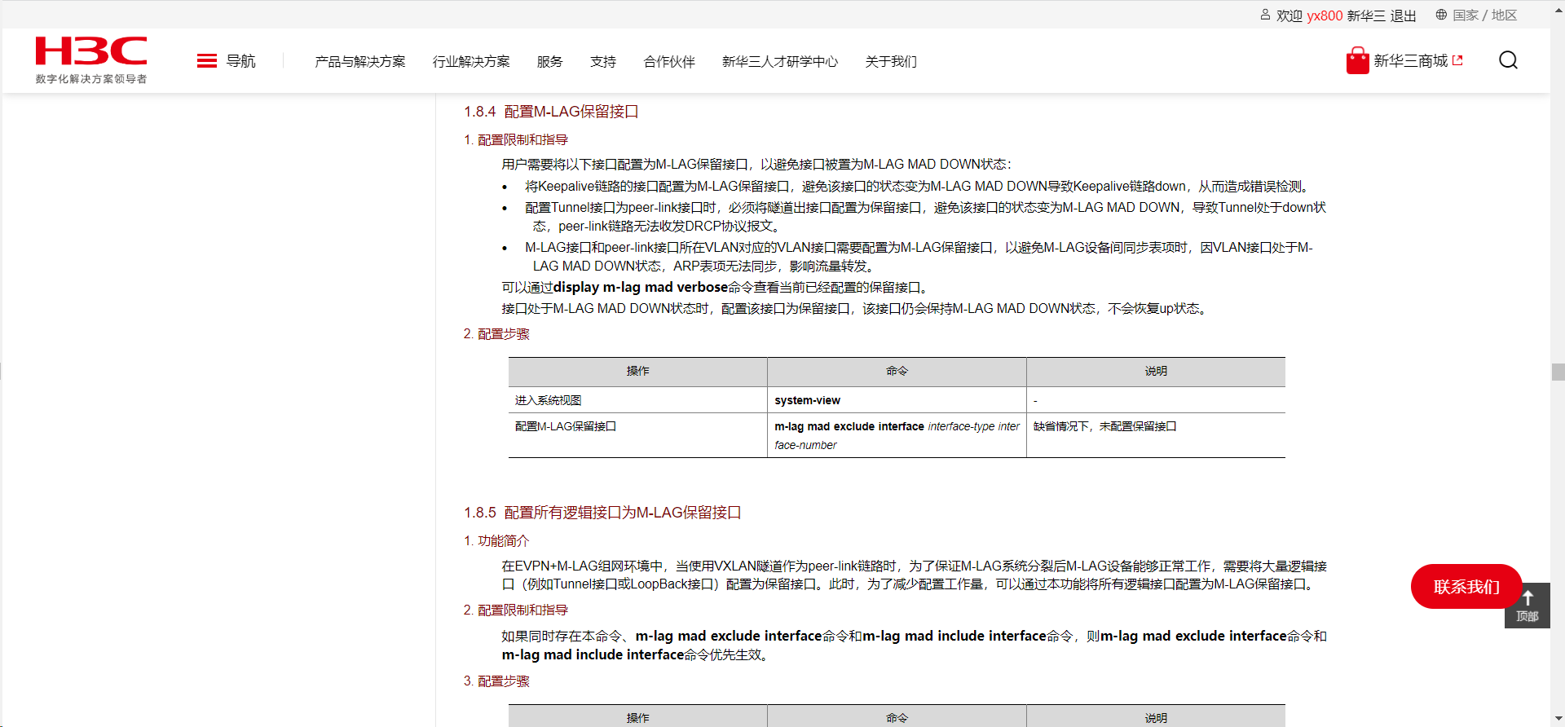1565x727 pixels.
Task: Open the 行业解决方案 menu
Action: 471,62
